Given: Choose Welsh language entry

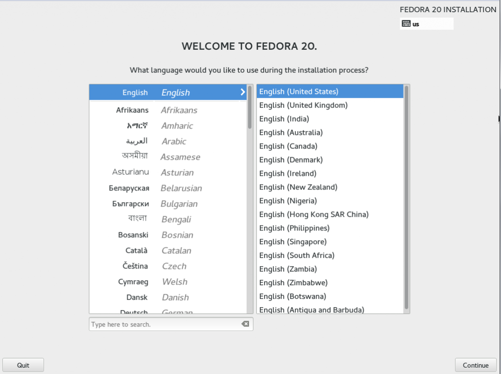Looking at the screenshot, I should (168, 282).
